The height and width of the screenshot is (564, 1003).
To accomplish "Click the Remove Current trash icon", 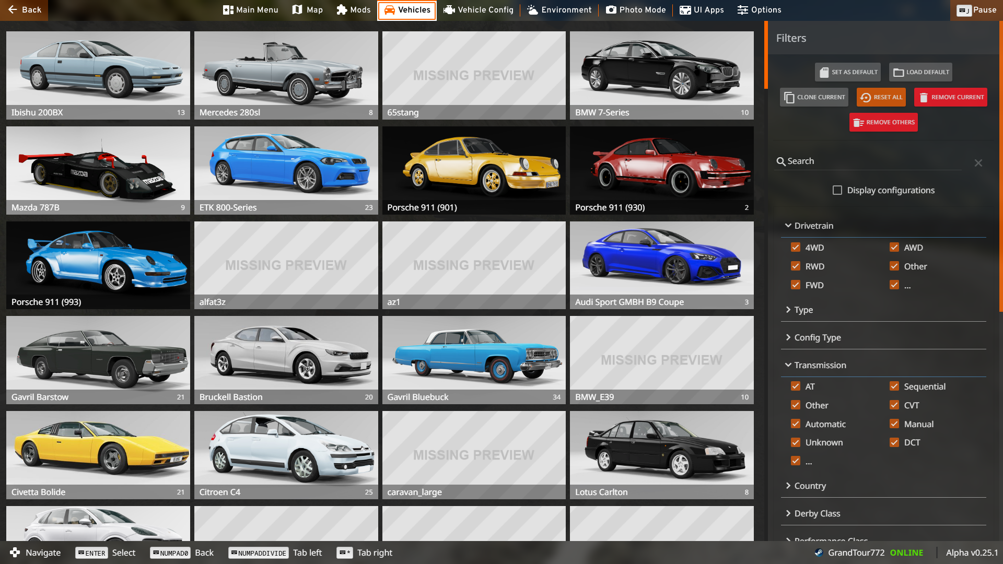I will (924, 97).
